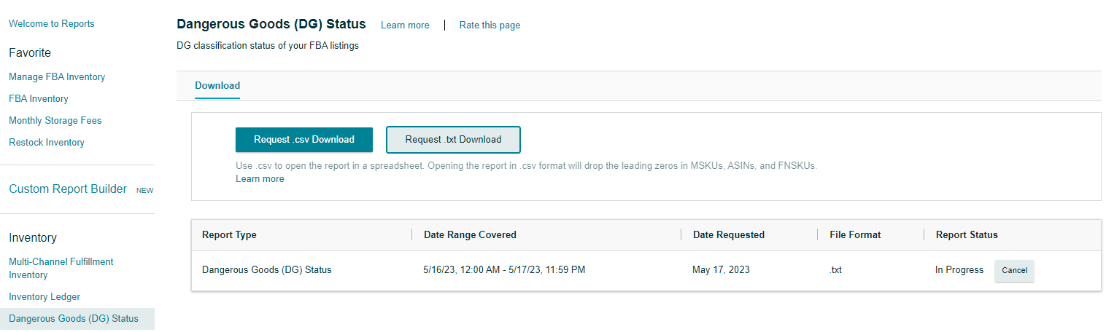Click the Report Status column header
This screenshot has height=332, width=1106.
point(967,235)
